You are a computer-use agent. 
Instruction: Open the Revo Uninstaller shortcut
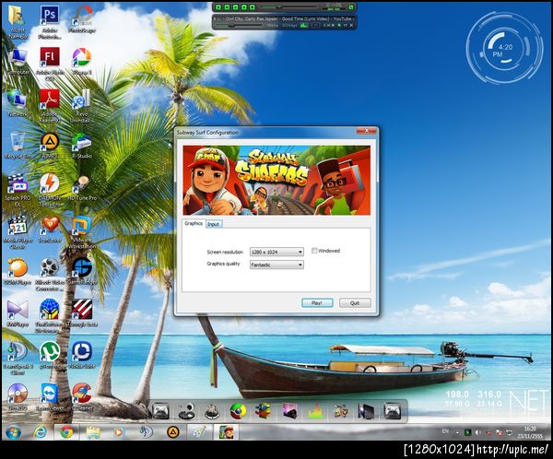[81, 105]
